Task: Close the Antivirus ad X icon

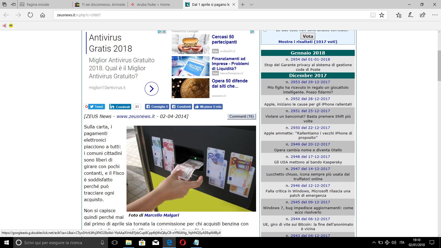Action: click(x=164, y=32)
